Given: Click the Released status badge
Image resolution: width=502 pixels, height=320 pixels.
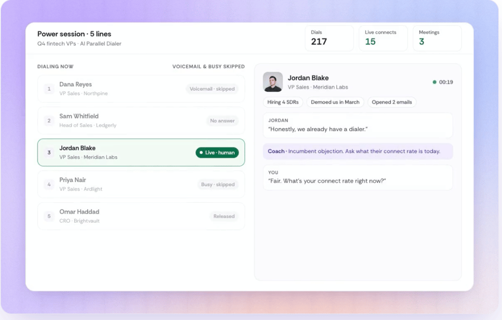Looking at the screenshot, I should [224, 216].
